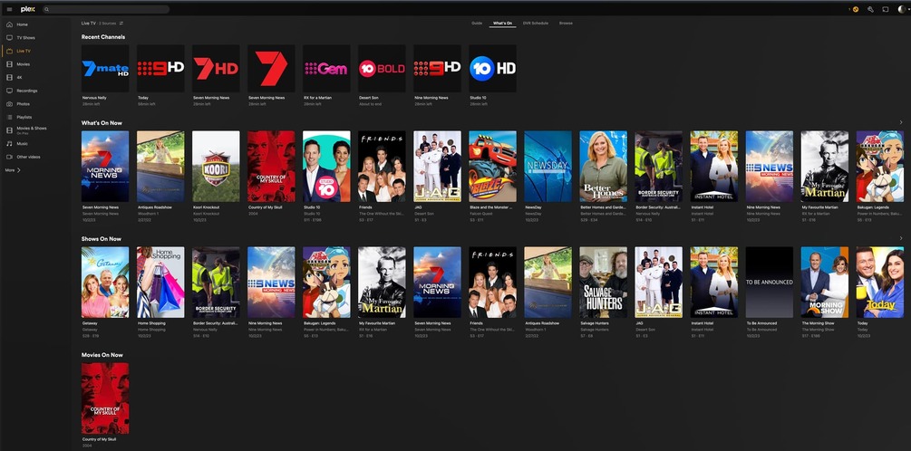Advance the Shows On Now row arrow
Image resolution: width=911 pixels, height=451 pixels.
click(x=901, y=238)
